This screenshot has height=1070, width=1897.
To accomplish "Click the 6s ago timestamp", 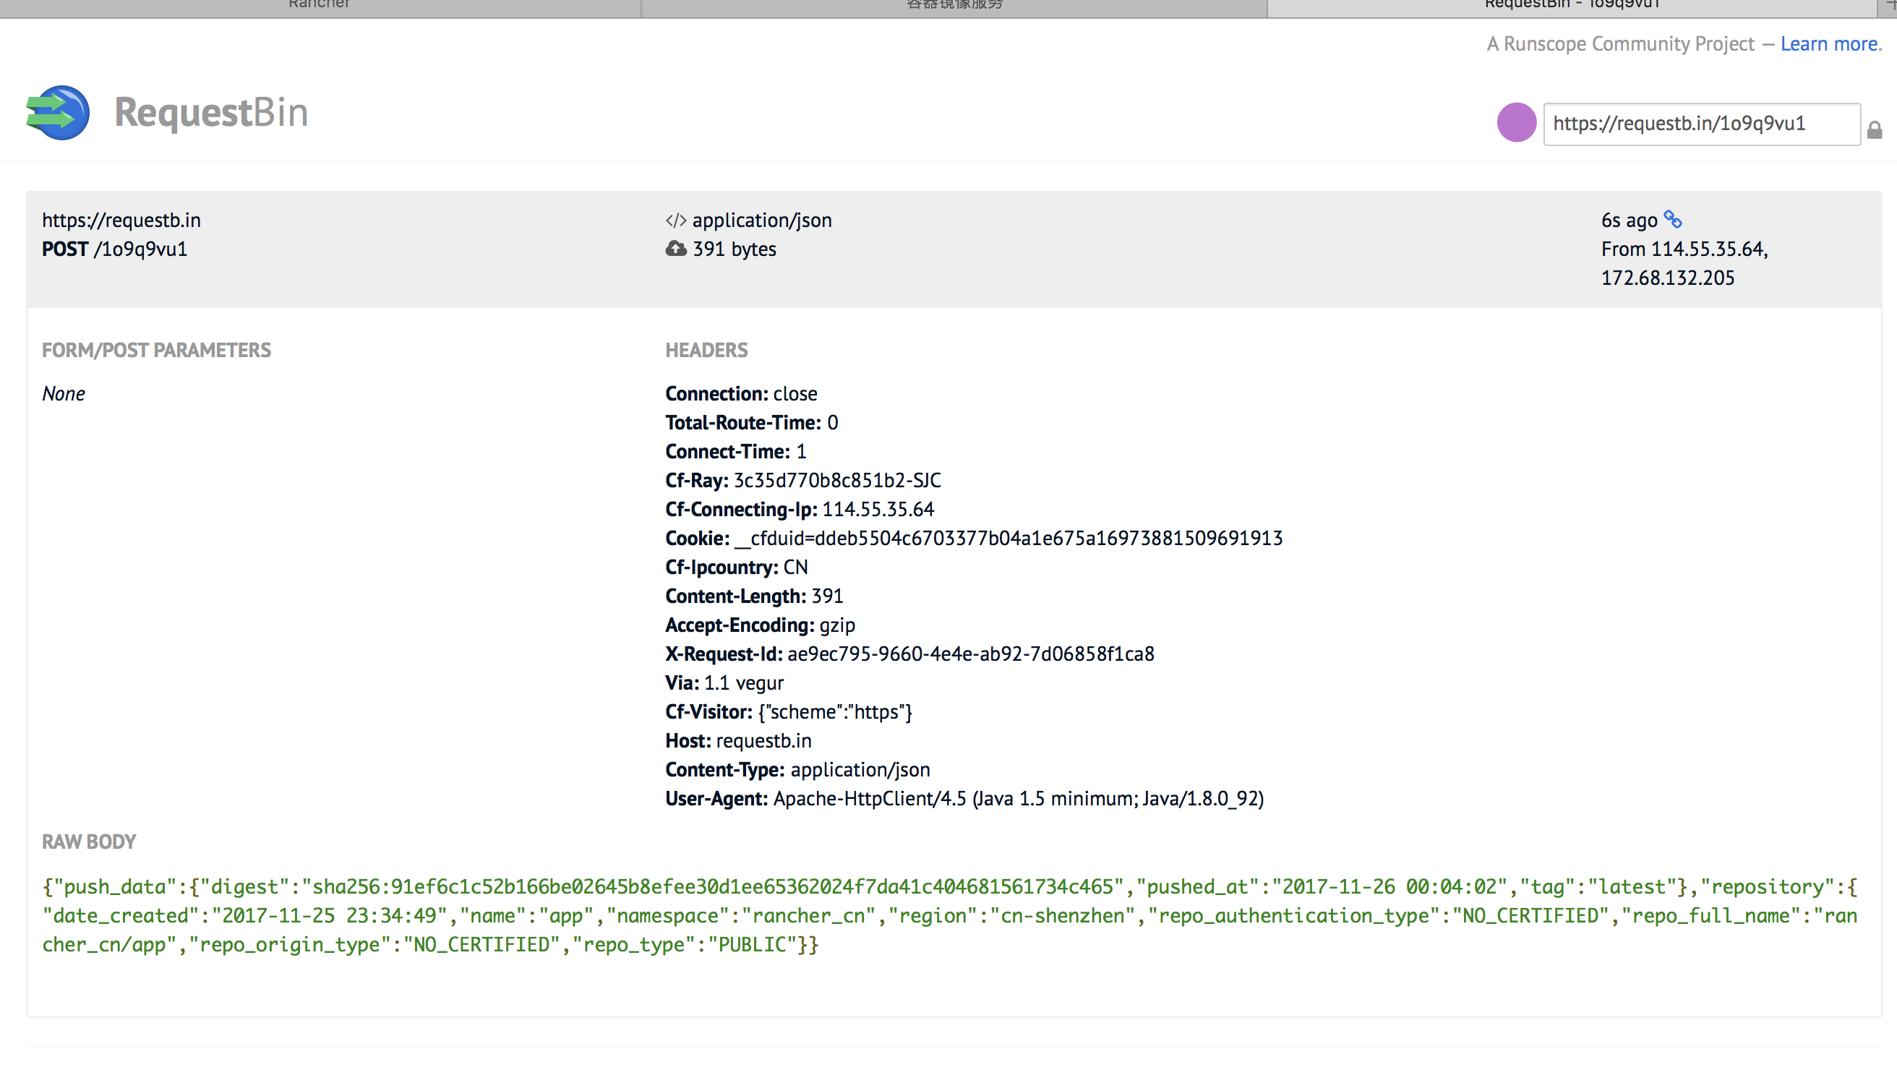I will pos(1629,221).
